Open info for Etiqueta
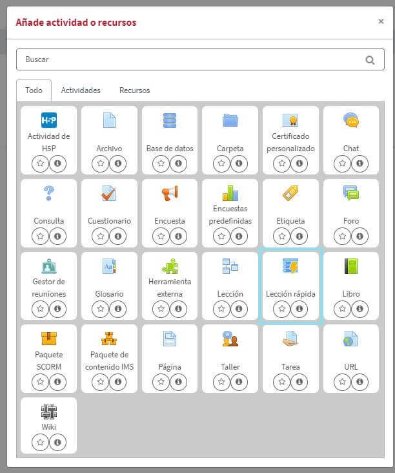Screen dimensions: 395x473 pos(299,236)
